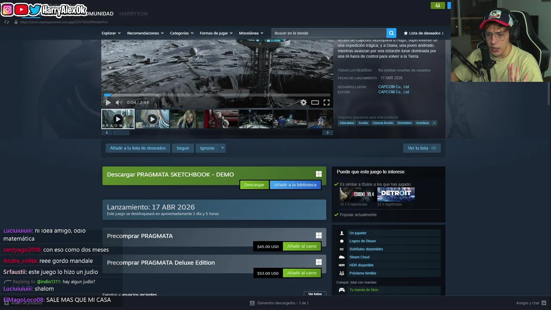Click the Ciencia ficción tag
This screenshot has width=551, height=310.
(x=383, y=123)
